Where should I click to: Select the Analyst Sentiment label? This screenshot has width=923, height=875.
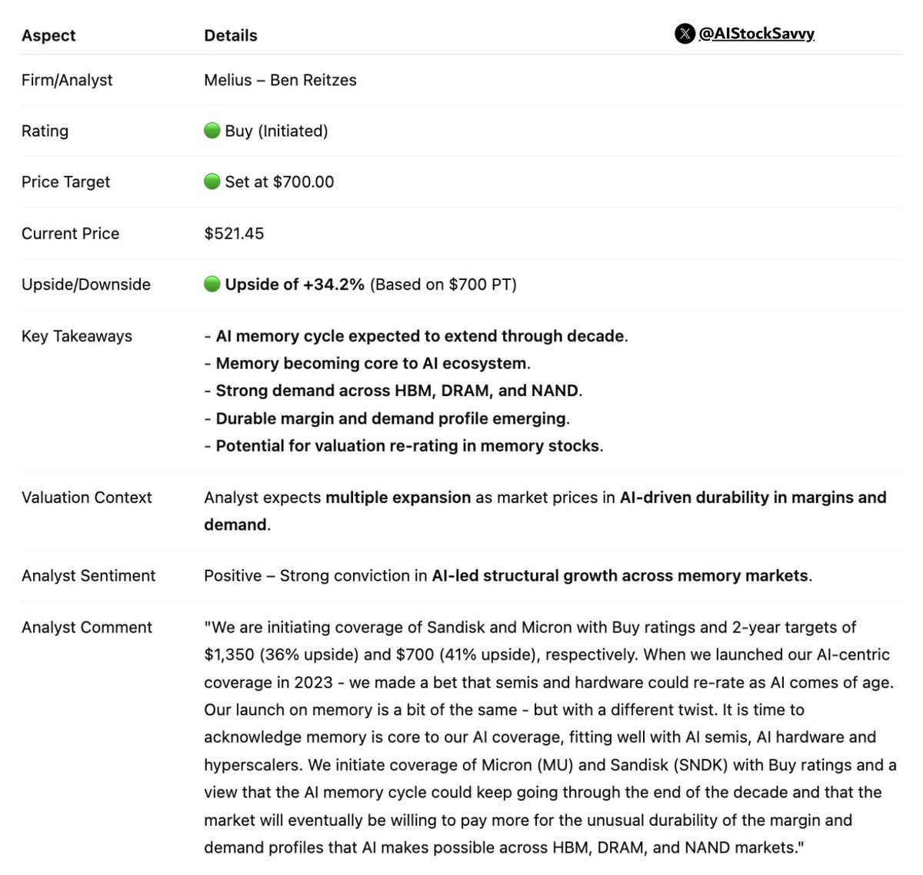coord(88,576)
